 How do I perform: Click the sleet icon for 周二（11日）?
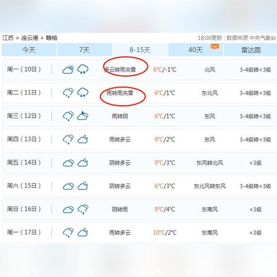(x=83, y=92)
